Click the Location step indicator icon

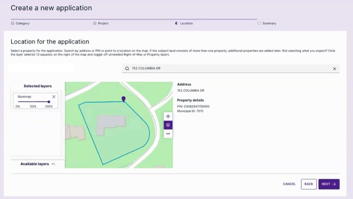click(x=177, y=23)
